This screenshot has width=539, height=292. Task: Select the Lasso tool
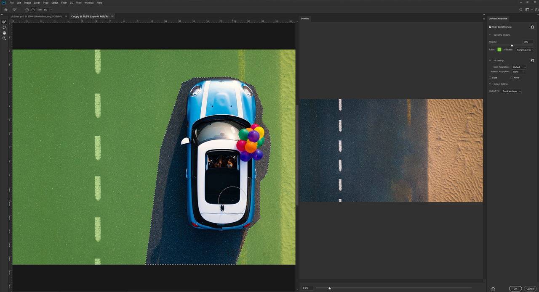4,27
